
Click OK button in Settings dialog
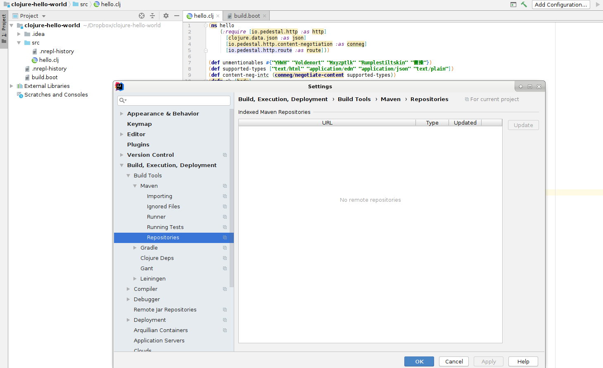pos(419,361)
